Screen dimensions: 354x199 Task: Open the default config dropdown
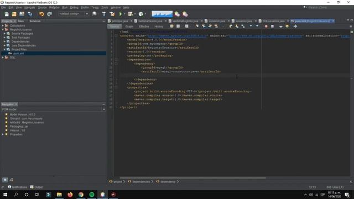pyautogui.click(x=87, y=14)
